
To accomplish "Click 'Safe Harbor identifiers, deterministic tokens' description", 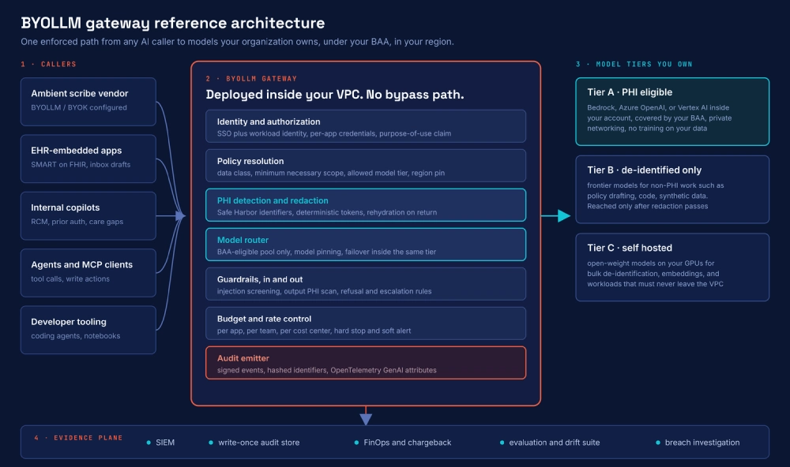I will pos(326,212).
